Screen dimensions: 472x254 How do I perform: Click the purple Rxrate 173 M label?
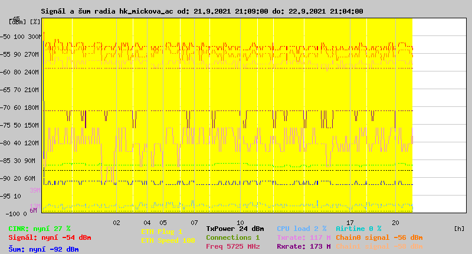[303, 246]
